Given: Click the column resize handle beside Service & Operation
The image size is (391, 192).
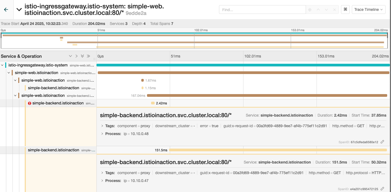Looking at the screenshot, I should [x=95, y=59].
